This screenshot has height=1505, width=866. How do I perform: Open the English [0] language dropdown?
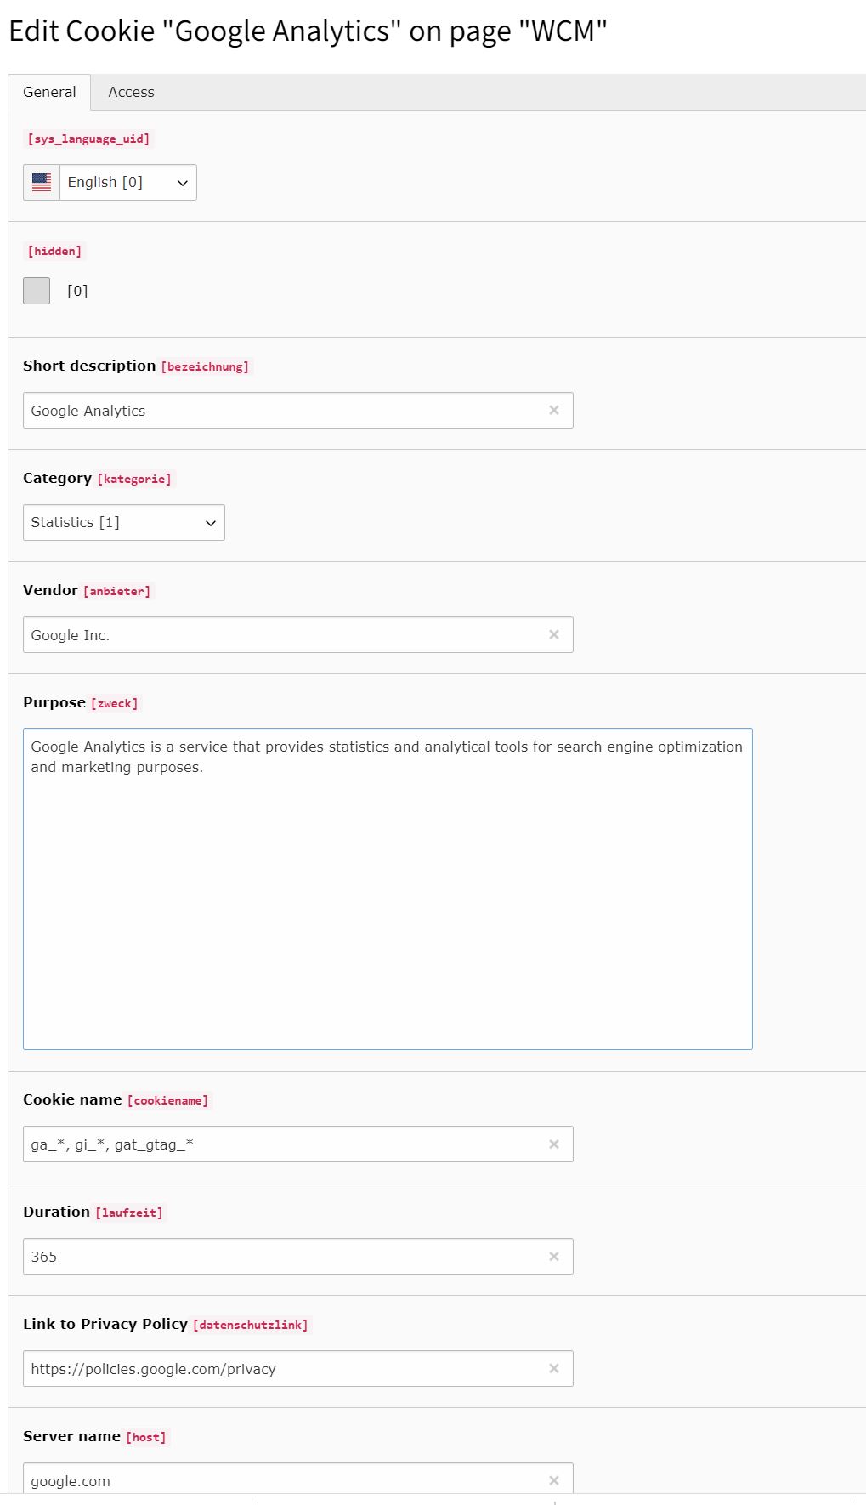127,182
